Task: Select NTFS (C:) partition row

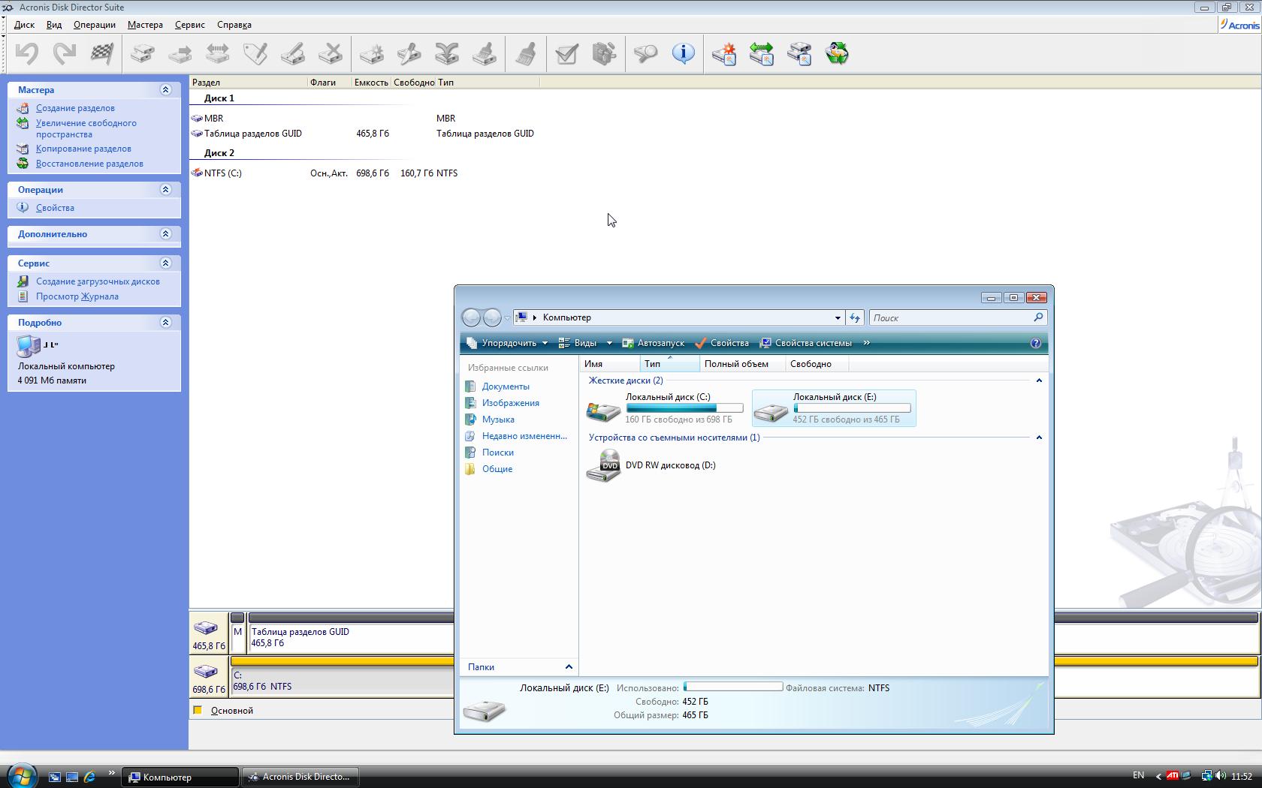Action: [325, 173]
